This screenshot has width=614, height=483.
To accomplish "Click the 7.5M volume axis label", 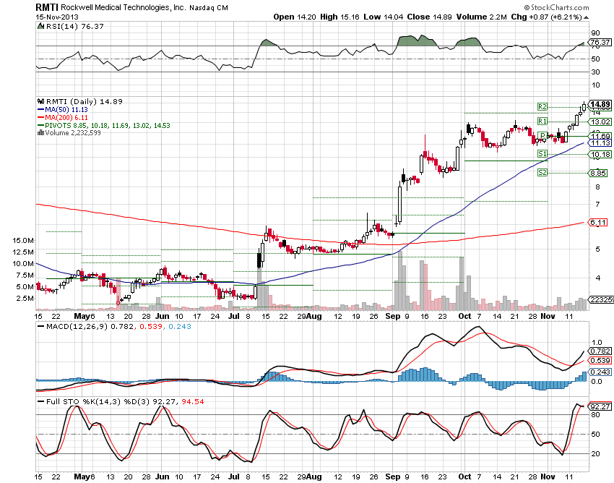I will point(25,275).
